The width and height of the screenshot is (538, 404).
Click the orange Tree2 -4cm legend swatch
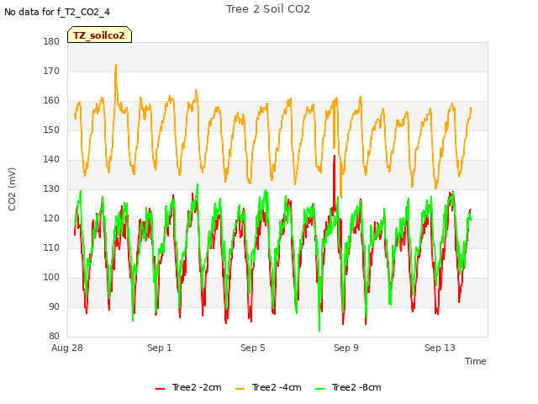tap(240, 389)
